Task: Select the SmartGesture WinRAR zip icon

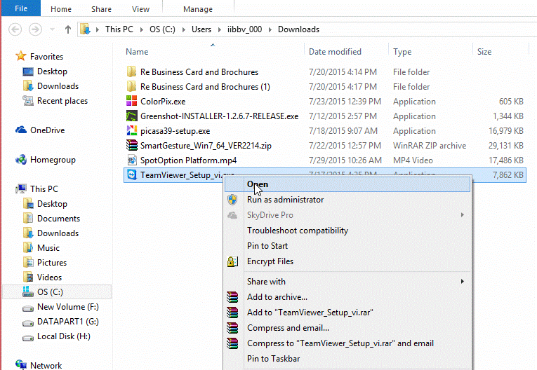Action: point(131,146)
